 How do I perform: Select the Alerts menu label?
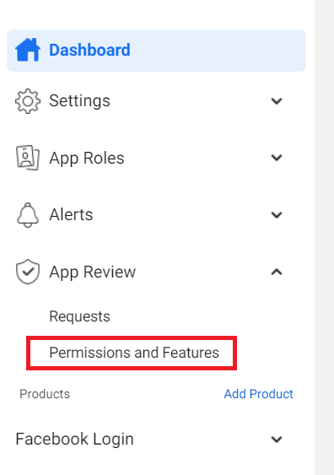[71, 215]
